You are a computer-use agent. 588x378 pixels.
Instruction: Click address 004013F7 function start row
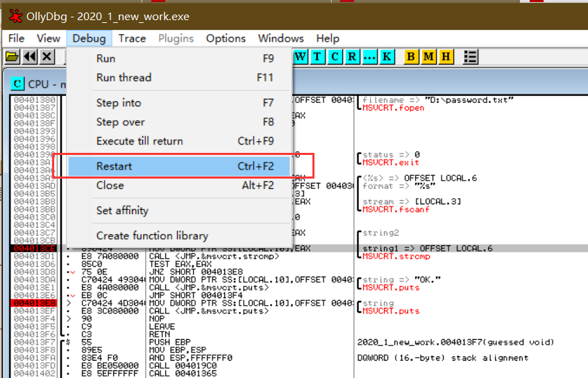[34, 343]
